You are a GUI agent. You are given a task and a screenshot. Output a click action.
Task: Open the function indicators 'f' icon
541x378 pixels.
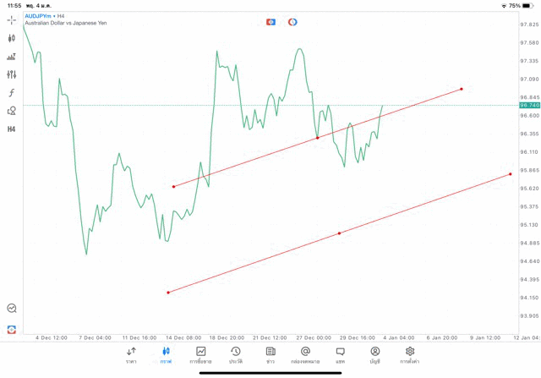pos(12,93)
